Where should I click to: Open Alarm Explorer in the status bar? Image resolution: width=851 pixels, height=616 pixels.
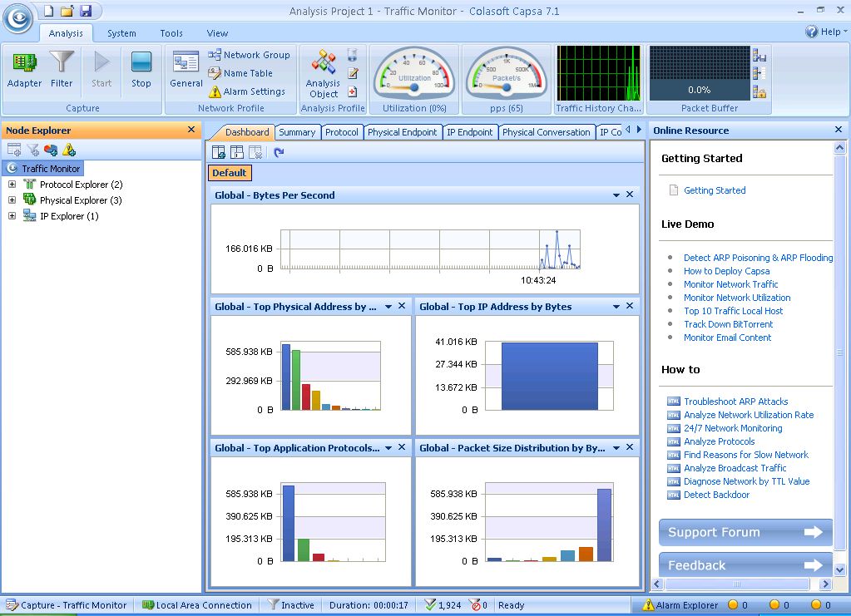[680, 605]
